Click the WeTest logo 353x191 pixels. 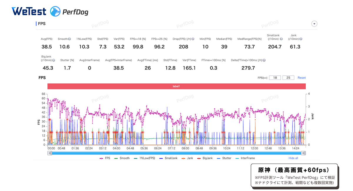(x=29, y=11)
